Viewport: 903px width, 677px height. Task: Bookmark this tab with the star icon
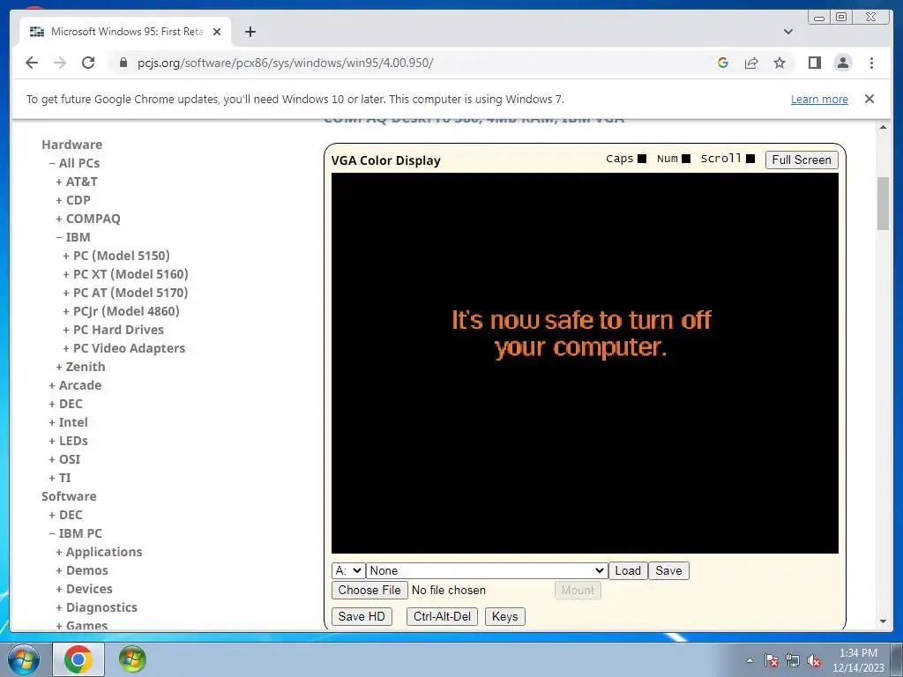(x=780, y=63)
